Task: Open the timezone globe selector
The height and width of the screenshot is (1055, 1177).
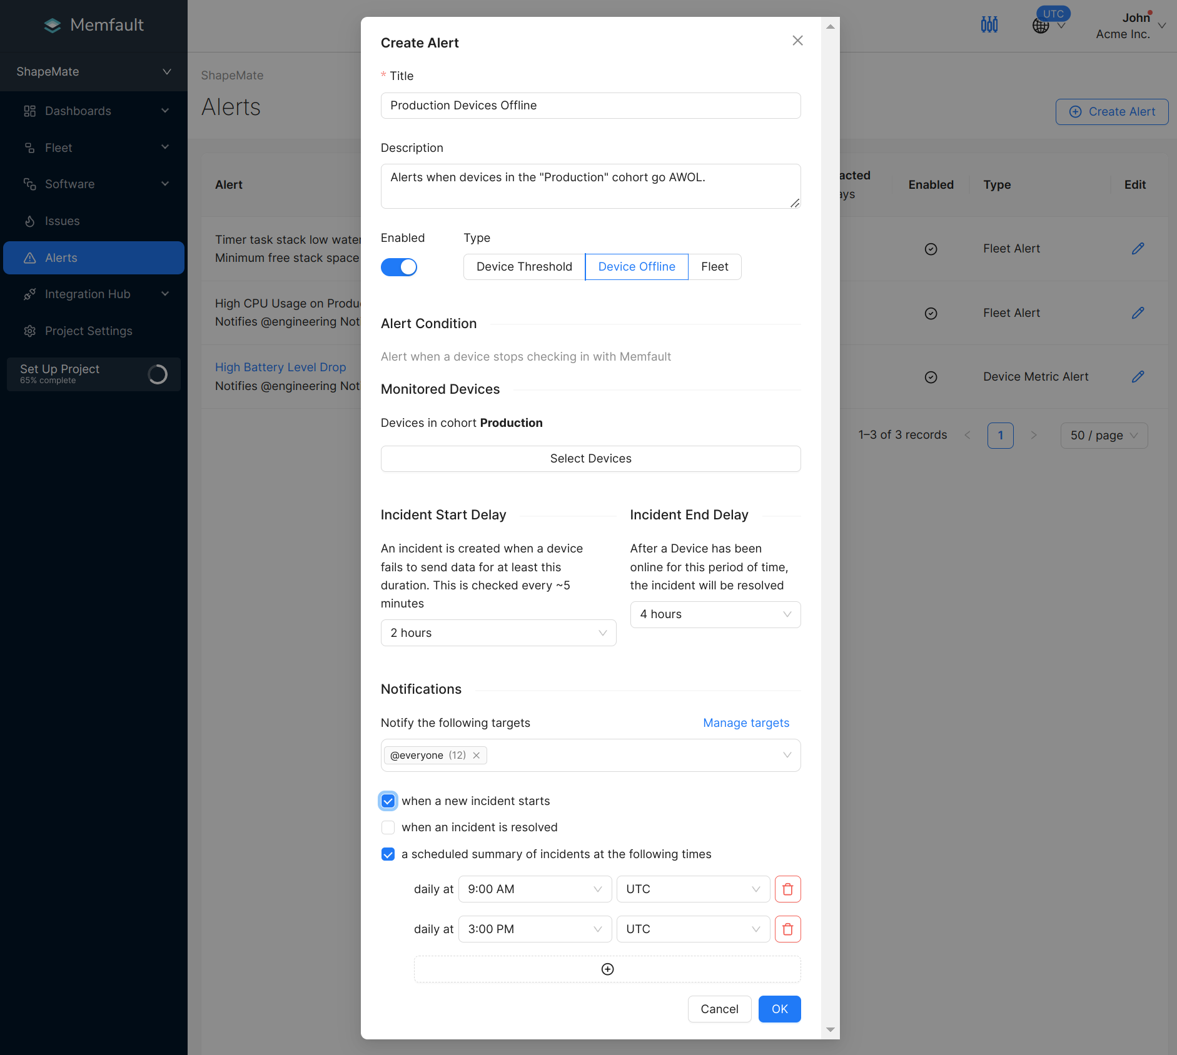Action: 1041,26
